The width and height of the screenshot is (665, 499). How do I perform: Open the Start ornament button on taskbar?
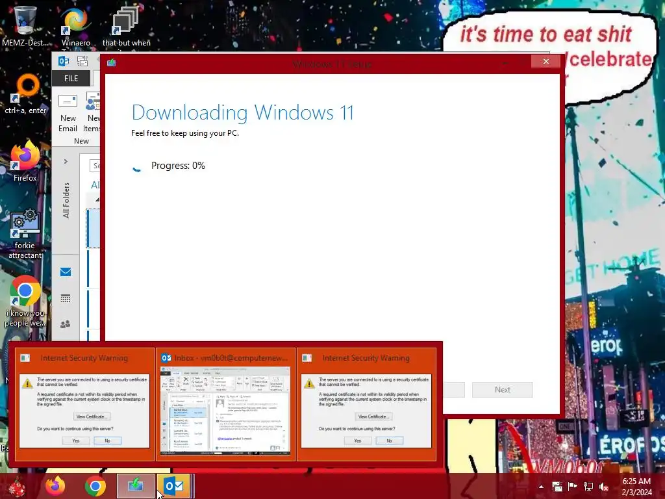(17, 486)
